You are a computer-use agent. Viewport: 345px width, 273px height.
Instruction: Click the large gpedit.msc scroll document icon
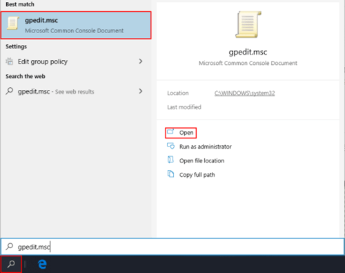click(248, 24)
